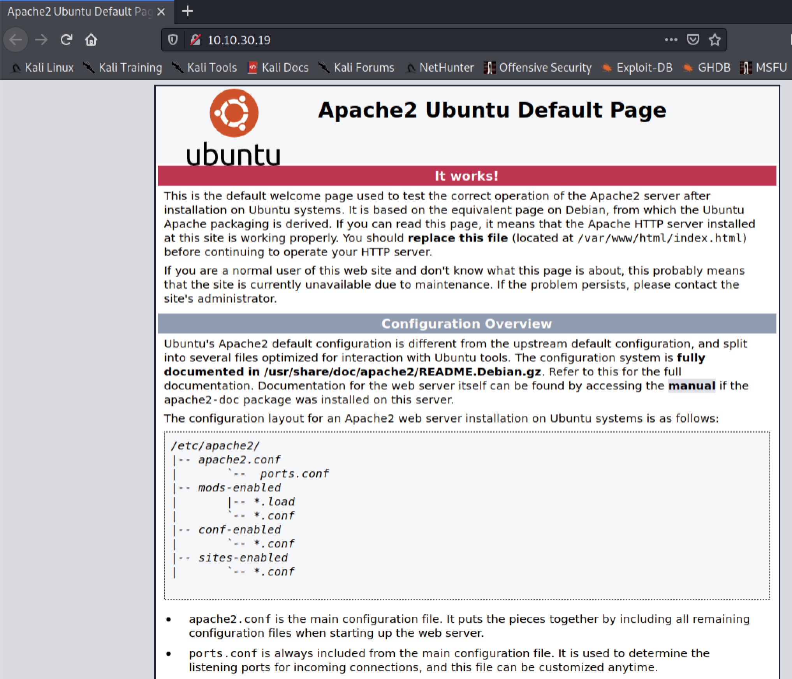This screenshot has width=792, height=679.
Task: Click the ports.conf bullet description text
Action: [x=449, y=660]
